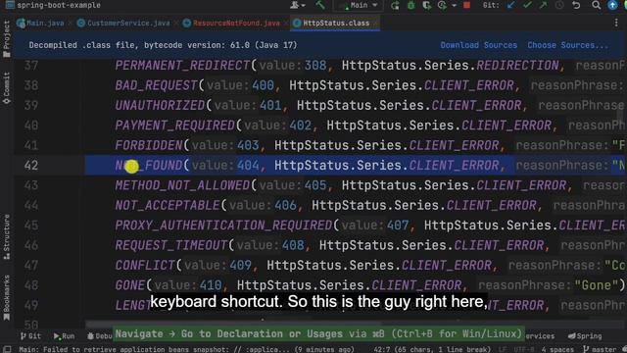This screenshot has height=353, width=627.
Task: Click the Decompiled .class file banner text
Action: 163,45
